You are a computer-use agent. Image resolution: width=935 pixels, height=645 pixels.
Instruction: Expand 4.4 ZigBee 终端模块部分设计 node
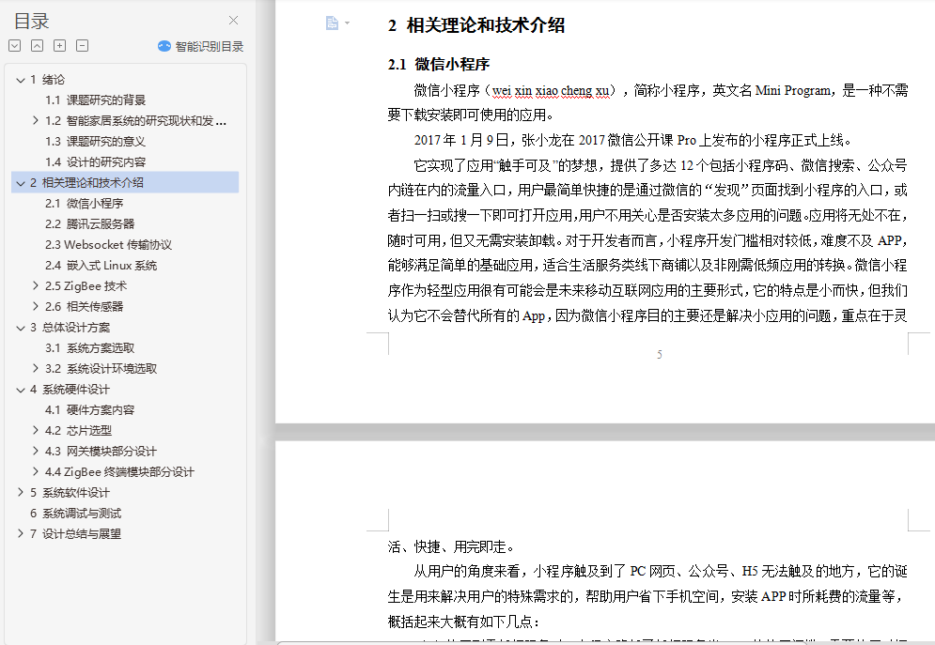[36, 471]
